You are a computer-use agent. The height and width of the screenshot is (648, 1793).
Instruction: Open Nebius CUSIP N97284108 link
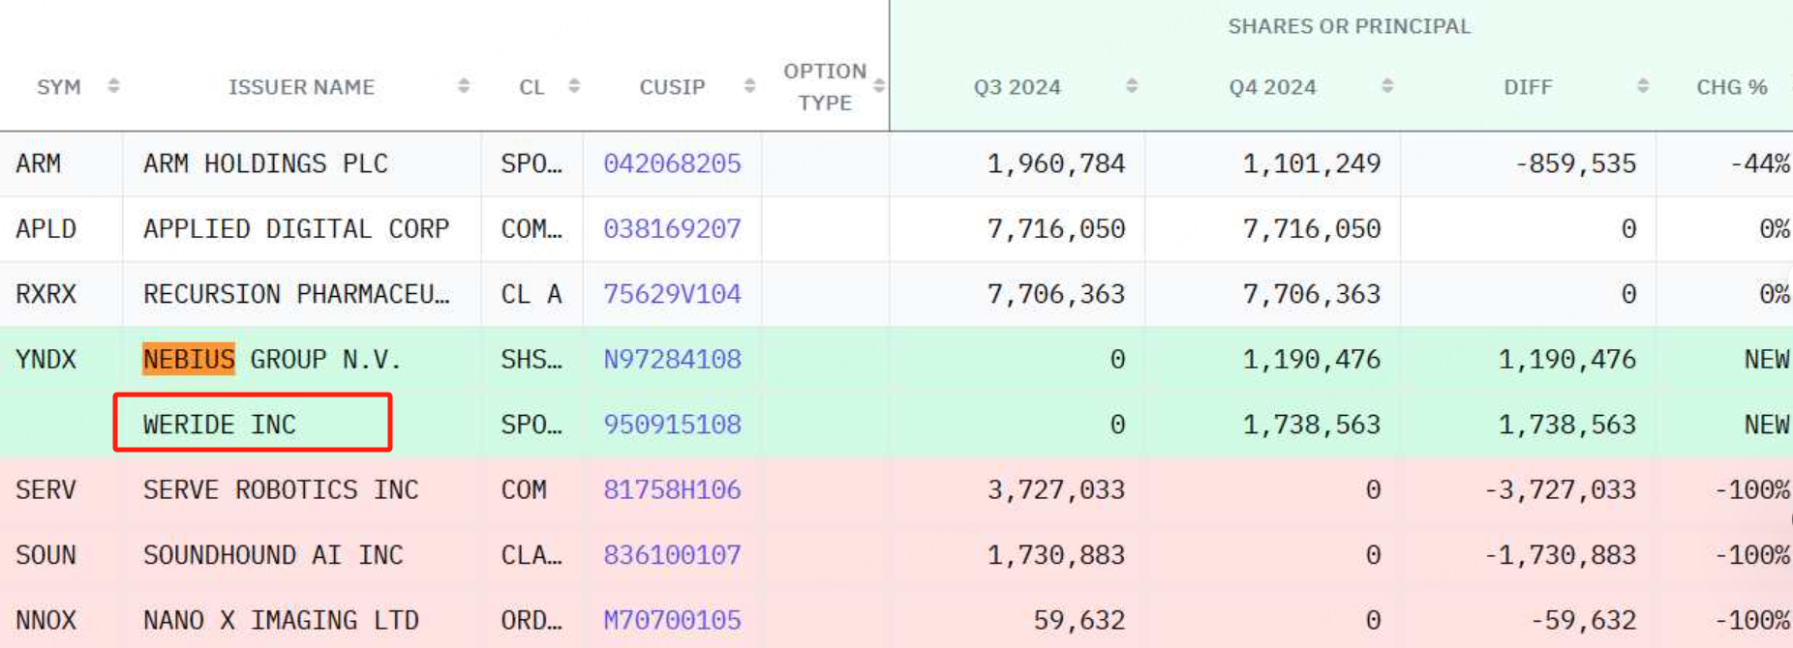click(672, 360)
